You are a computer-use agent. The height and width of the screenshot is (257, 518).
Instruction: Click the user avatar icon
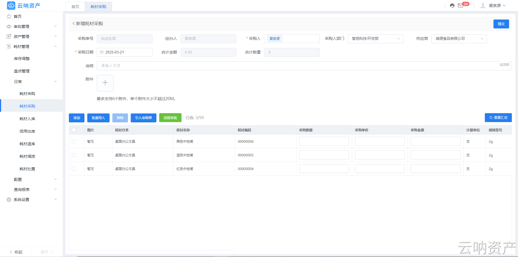point(483,6)
